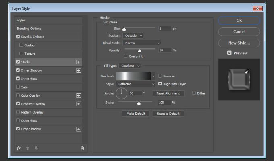Viewport: 274px width, 161px height.
Task: Add another Gradient Overlay with plus icon
Action: pyautogui.click(x=79, y=104)
